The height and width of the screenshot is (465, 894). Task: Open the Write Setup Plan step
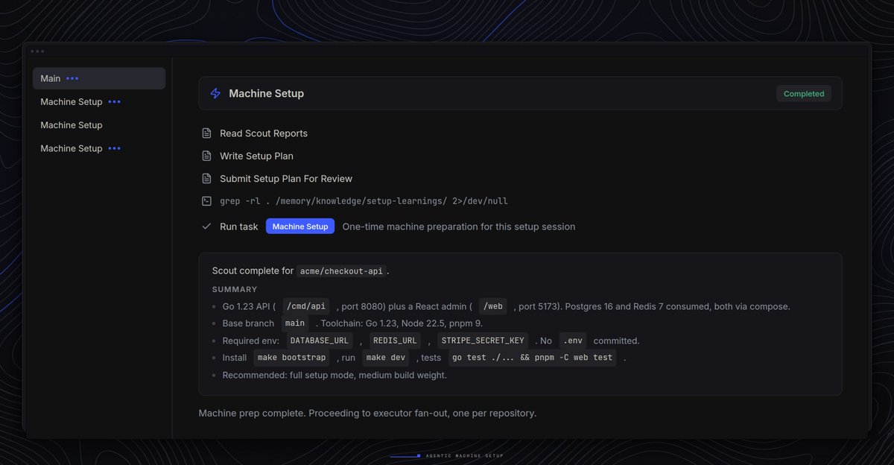(256, 156)
